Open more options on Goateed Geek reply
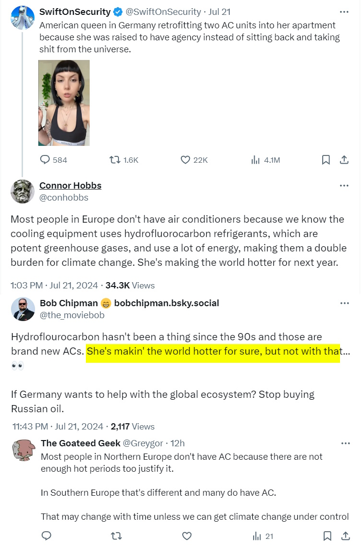 pos(344,443)
